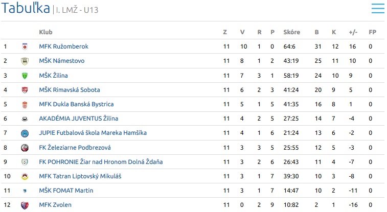Click MFK Ružomberok club crest icon
This screenshot has width=387, height=212.
point(25,46)
